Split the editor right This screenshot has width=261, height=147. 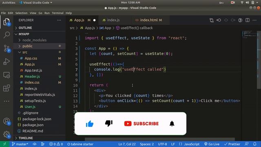click(248, 20)
